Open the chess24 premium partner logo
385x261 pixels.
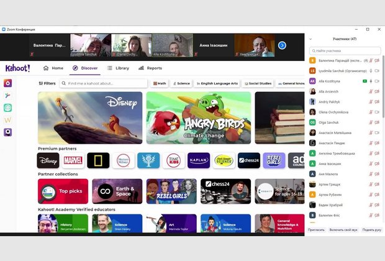[x=249, y=160]
